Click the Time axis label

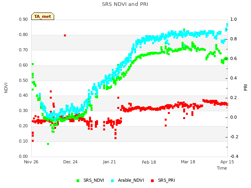point(222,168)
